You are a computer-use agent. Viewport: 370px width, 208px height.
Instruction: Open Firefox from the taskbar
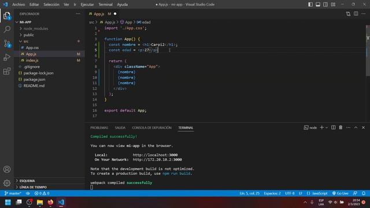(50, 202)
